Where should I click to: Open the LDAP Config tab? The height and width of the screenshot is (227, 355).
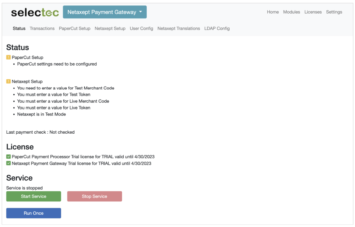point(217,28)
